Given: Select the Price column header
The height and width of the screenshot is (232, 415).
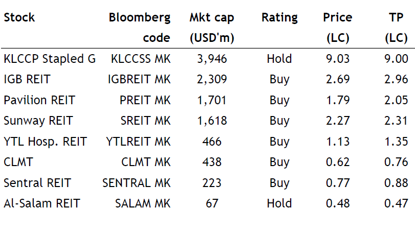Looking at the screenshot, I should pyautogui.click(x=337, y=17).
